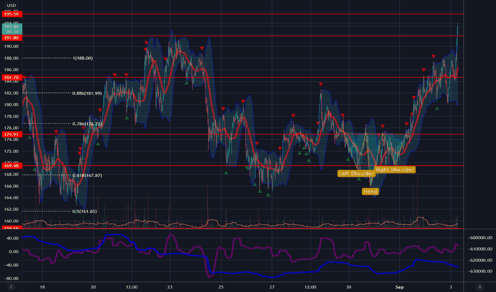Open the USD currency selector
This screenshot has height=292, width=496.
point(11,5)
